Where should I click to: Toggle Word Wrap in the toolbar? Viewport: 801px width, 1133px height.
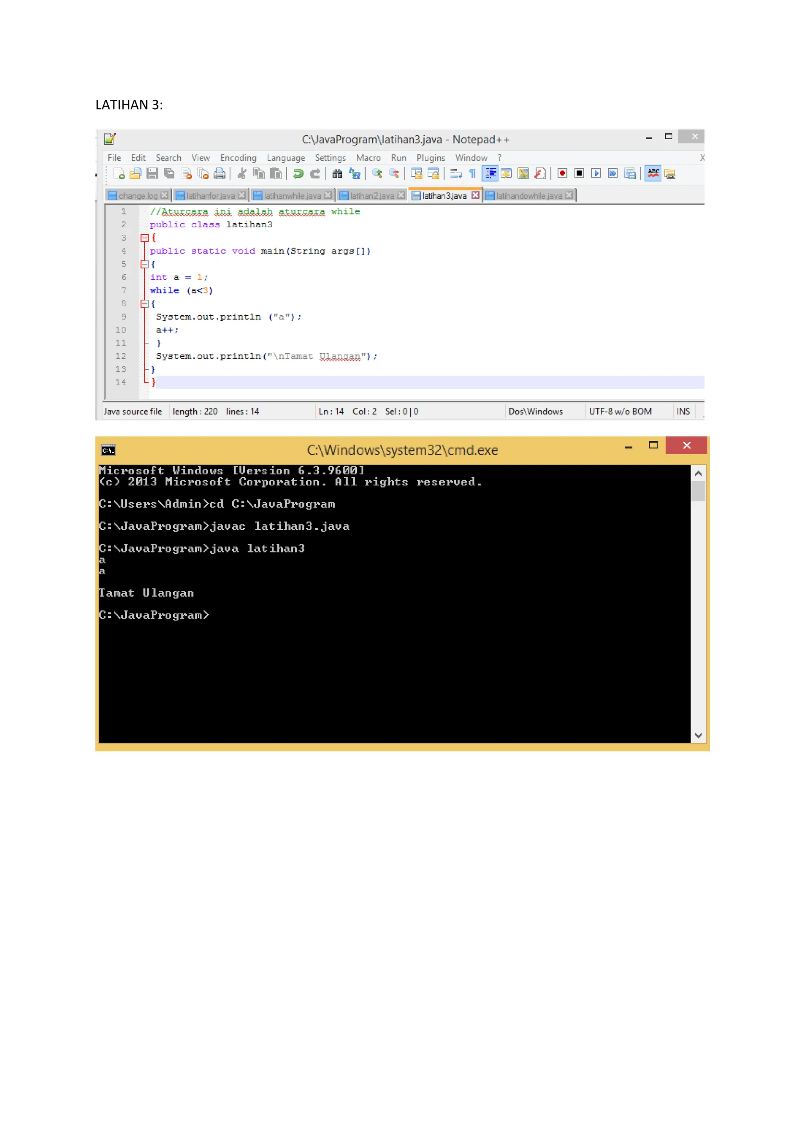pos(456,174)
